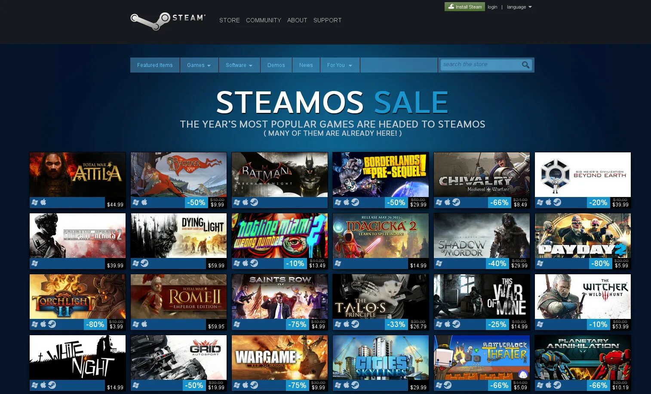Click the search magnifier icon
Image resolution: width=651 pixels, height=394 pixels.
coord(525,65)
